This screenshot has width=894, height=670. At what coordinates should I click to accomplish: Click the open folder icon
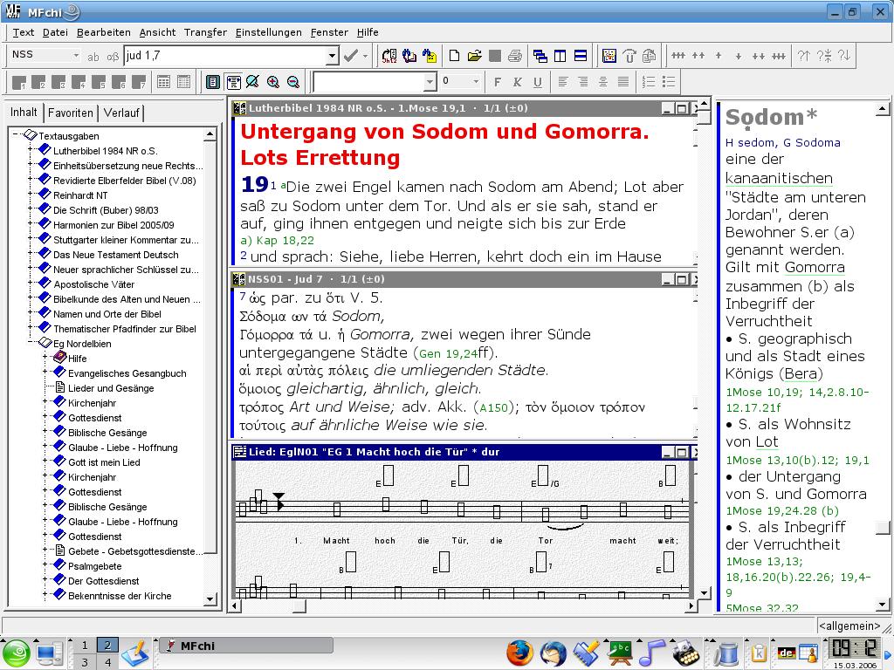474,56
